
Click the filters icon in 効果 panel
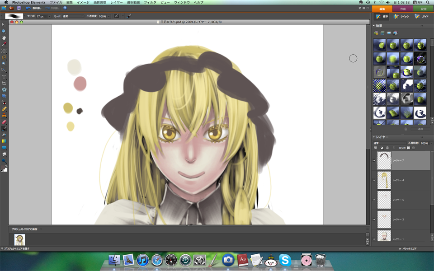coord(376,33)
